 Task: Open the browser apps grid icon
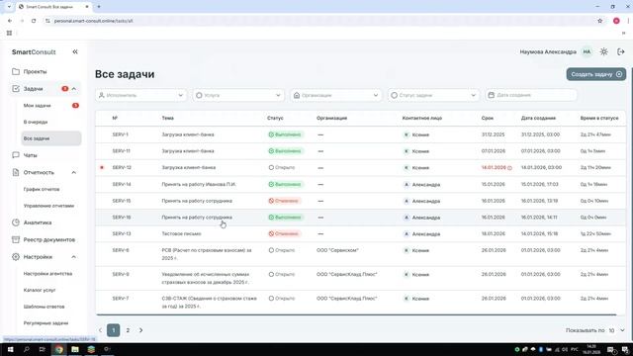click(x=9, y=33)
